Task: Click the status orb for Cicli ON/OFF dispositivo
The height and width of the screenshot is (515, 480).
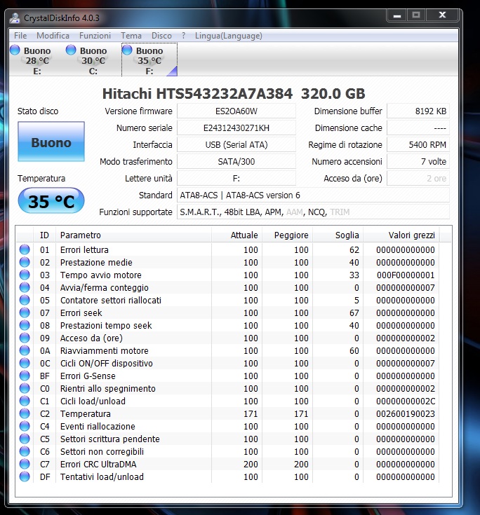Action: click(x=25, y=363)
